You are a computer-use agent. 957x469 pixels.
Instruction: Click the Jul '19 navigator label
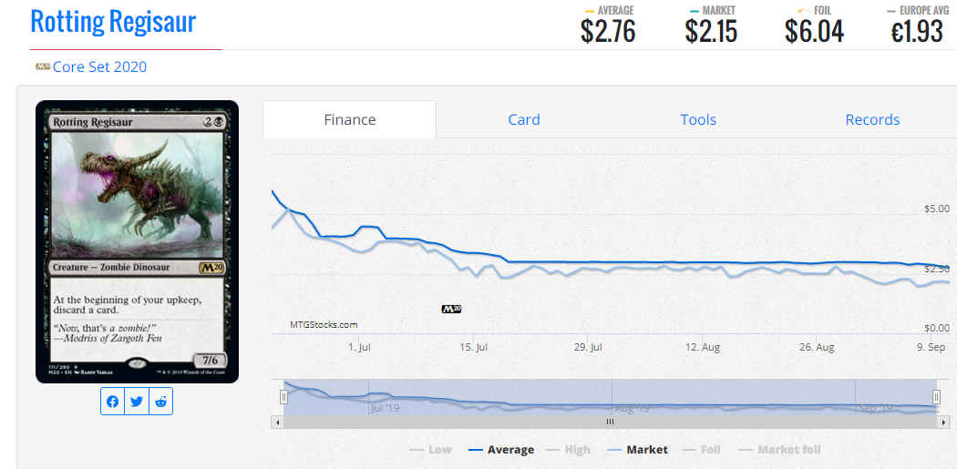pyautogui.click(x=386, y=409)
